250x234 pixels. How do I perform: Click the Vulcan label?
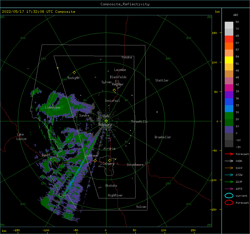141,207
